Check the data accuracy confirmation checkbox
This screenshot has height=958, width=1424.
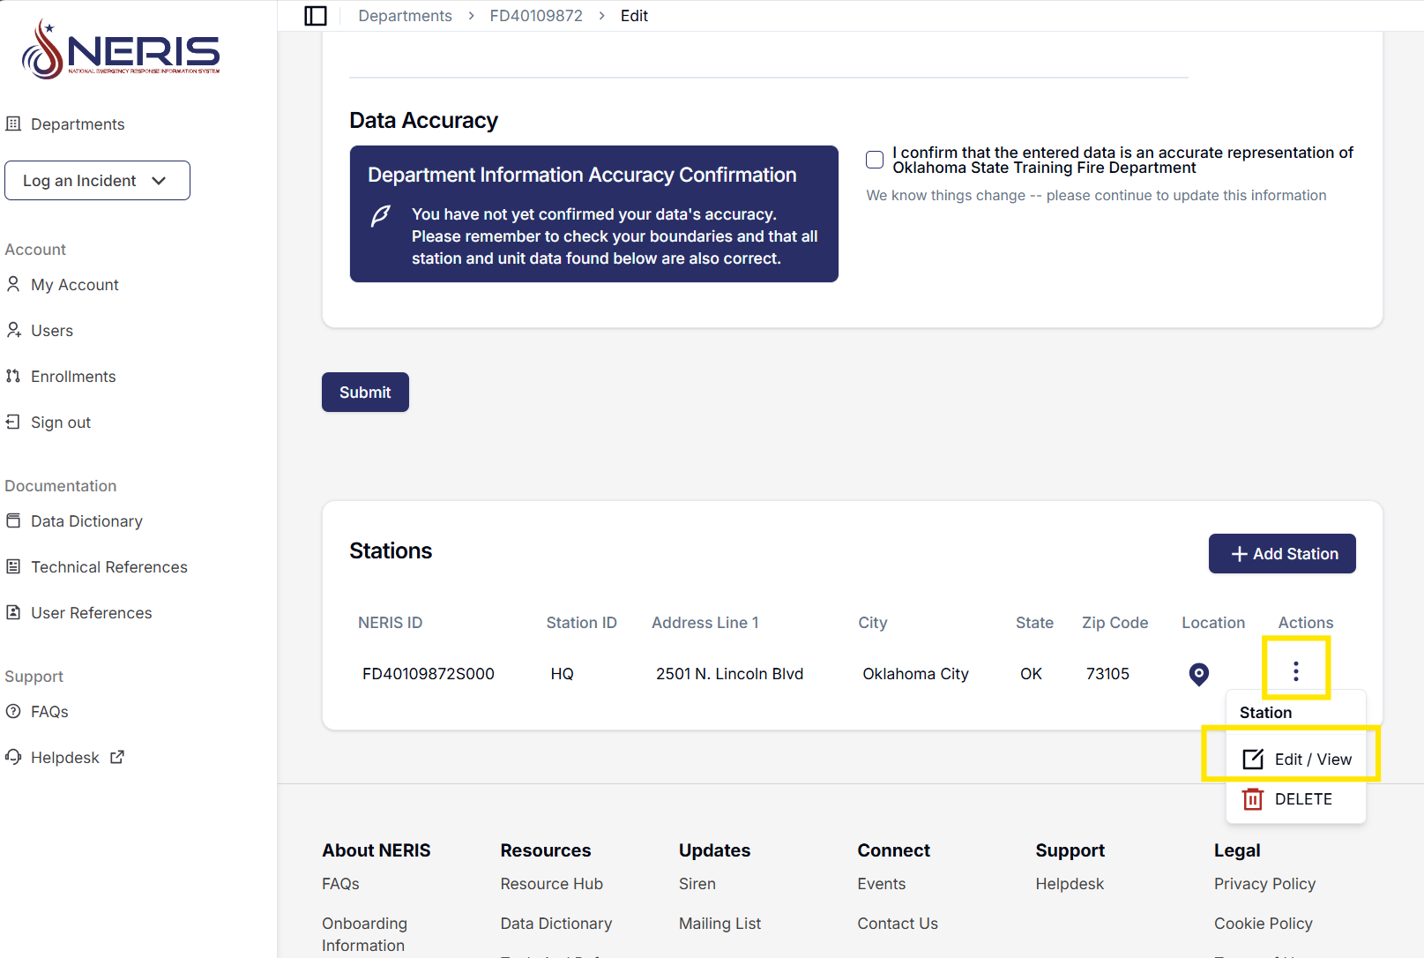pyautogui.click(x=875, y=160)
